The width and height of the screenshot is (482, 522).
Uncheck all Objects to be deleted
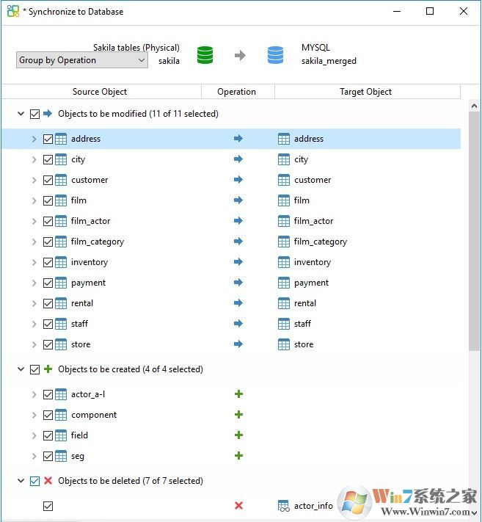pyautogui.click(x=34, y=481)
